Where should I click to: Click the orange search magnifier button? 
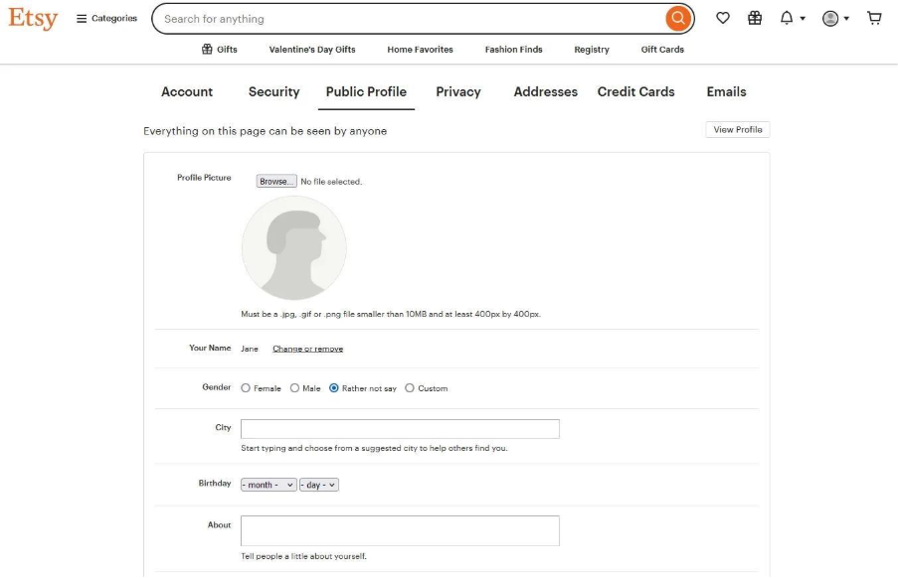click(x=677, y=18)
